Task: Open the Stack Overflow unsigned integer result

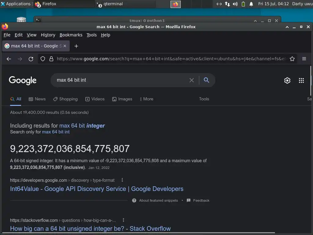Action: (90, 229)
